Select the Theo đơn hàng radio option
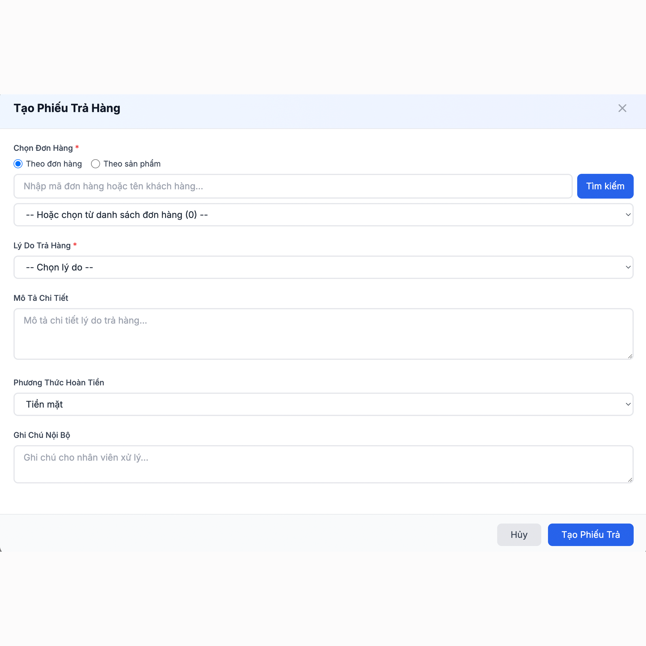 [x=18, y=164]
